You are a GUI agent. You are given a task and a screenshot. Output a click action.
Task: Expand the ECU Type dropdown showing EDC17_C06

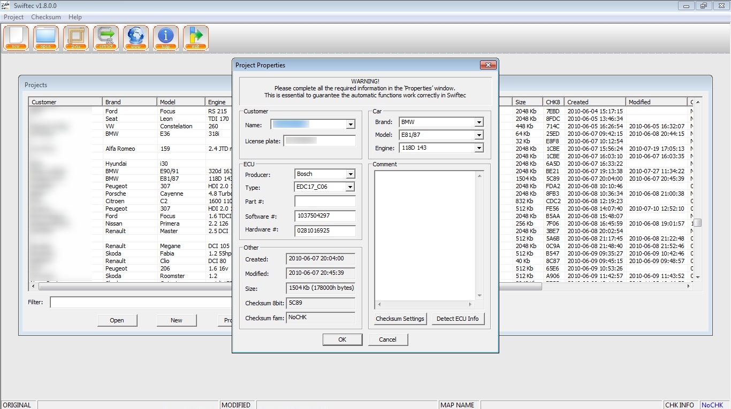point(351,187)
